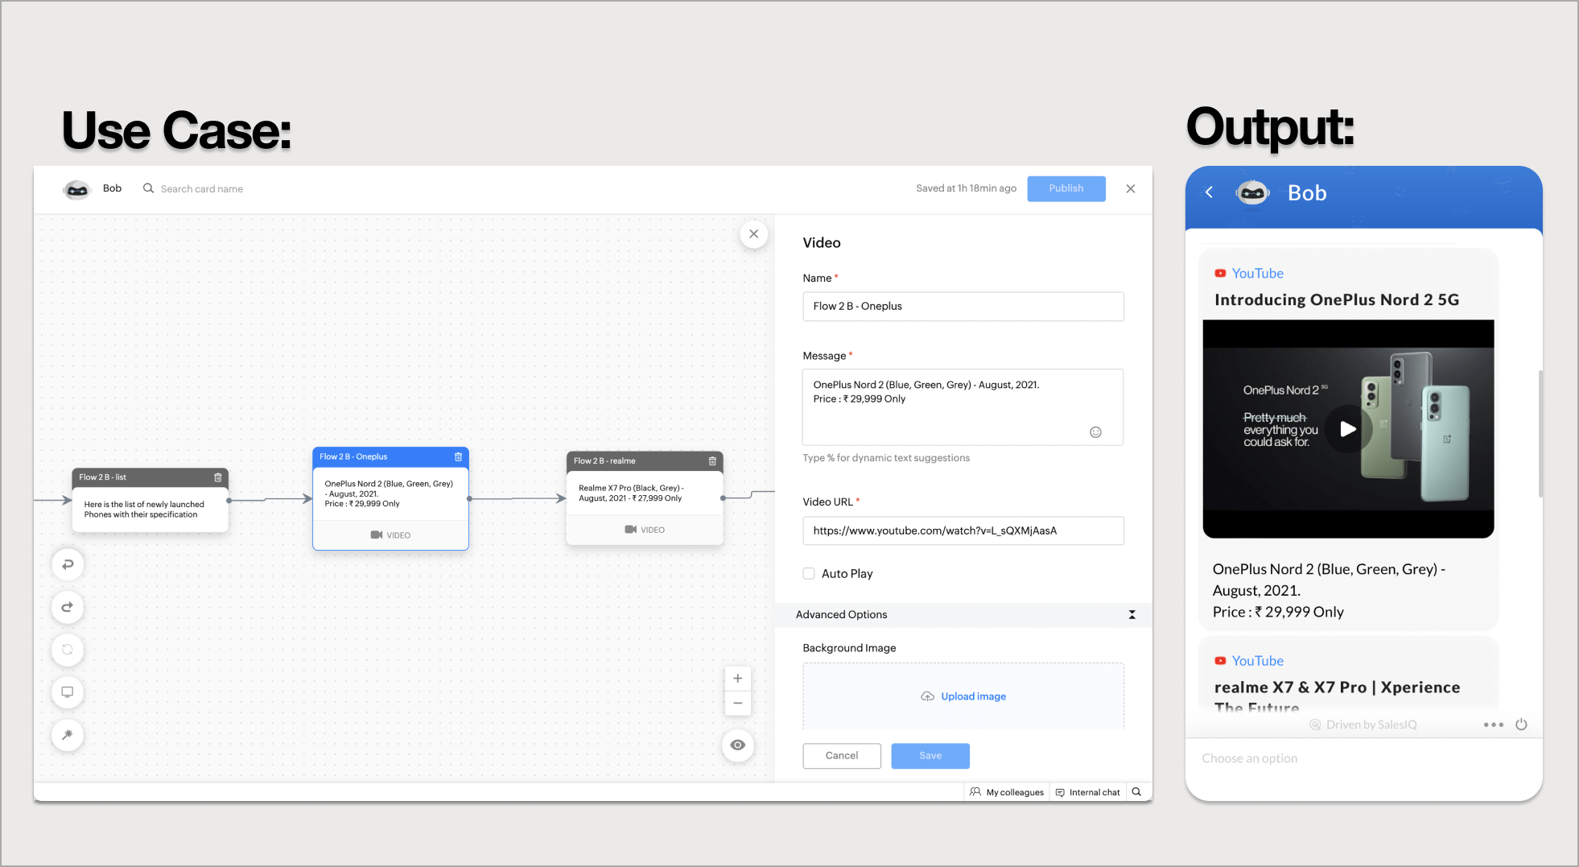The image size is (1579, 867).
Task: Open My colleagues in the bottom bar
Action: pyautogui.click(x=1007, y=792)
